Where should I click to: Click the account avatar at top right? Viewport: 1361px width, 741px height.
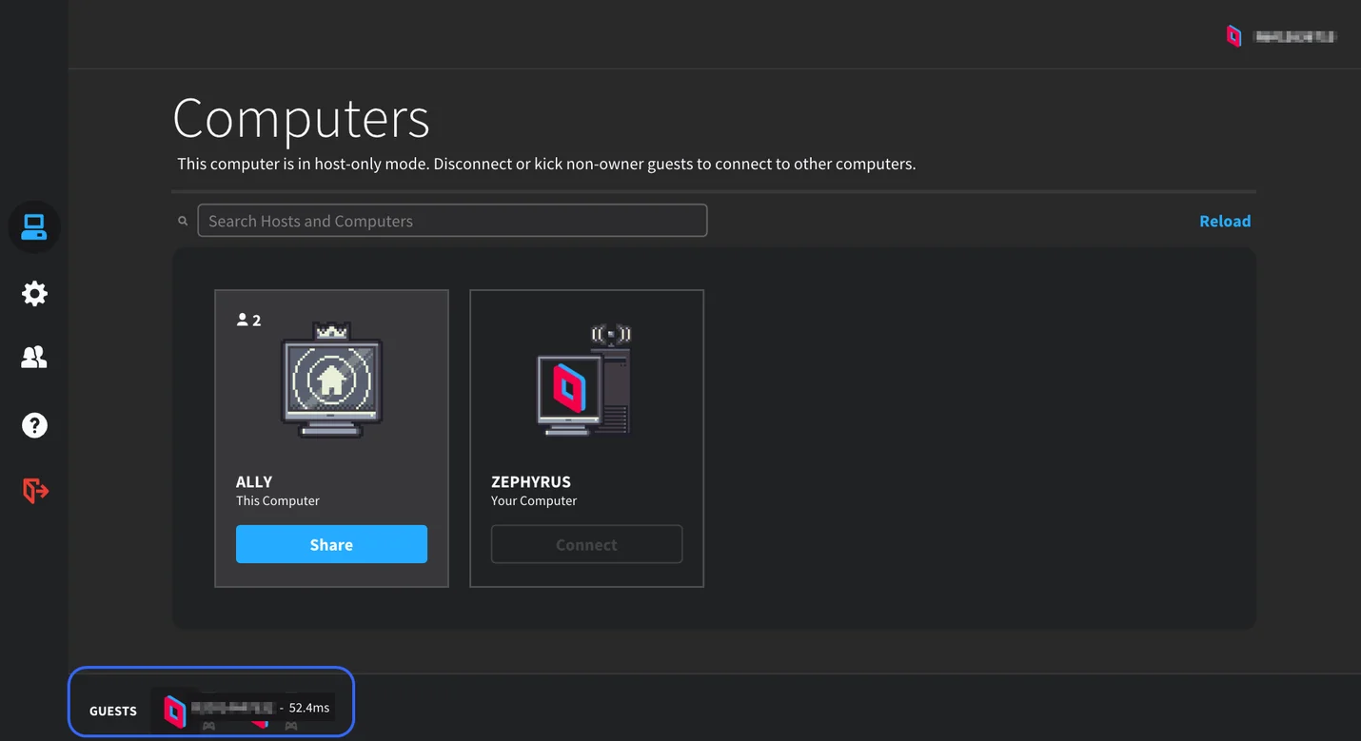(1233, 36)
